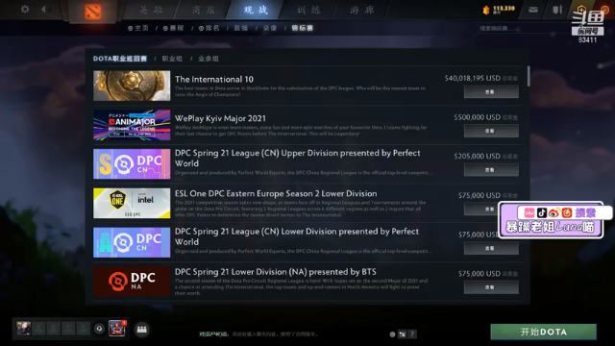
Task: Click 查看 for DPC CN Lower Division
Action: pyautogui.click(x=491, y=248)
